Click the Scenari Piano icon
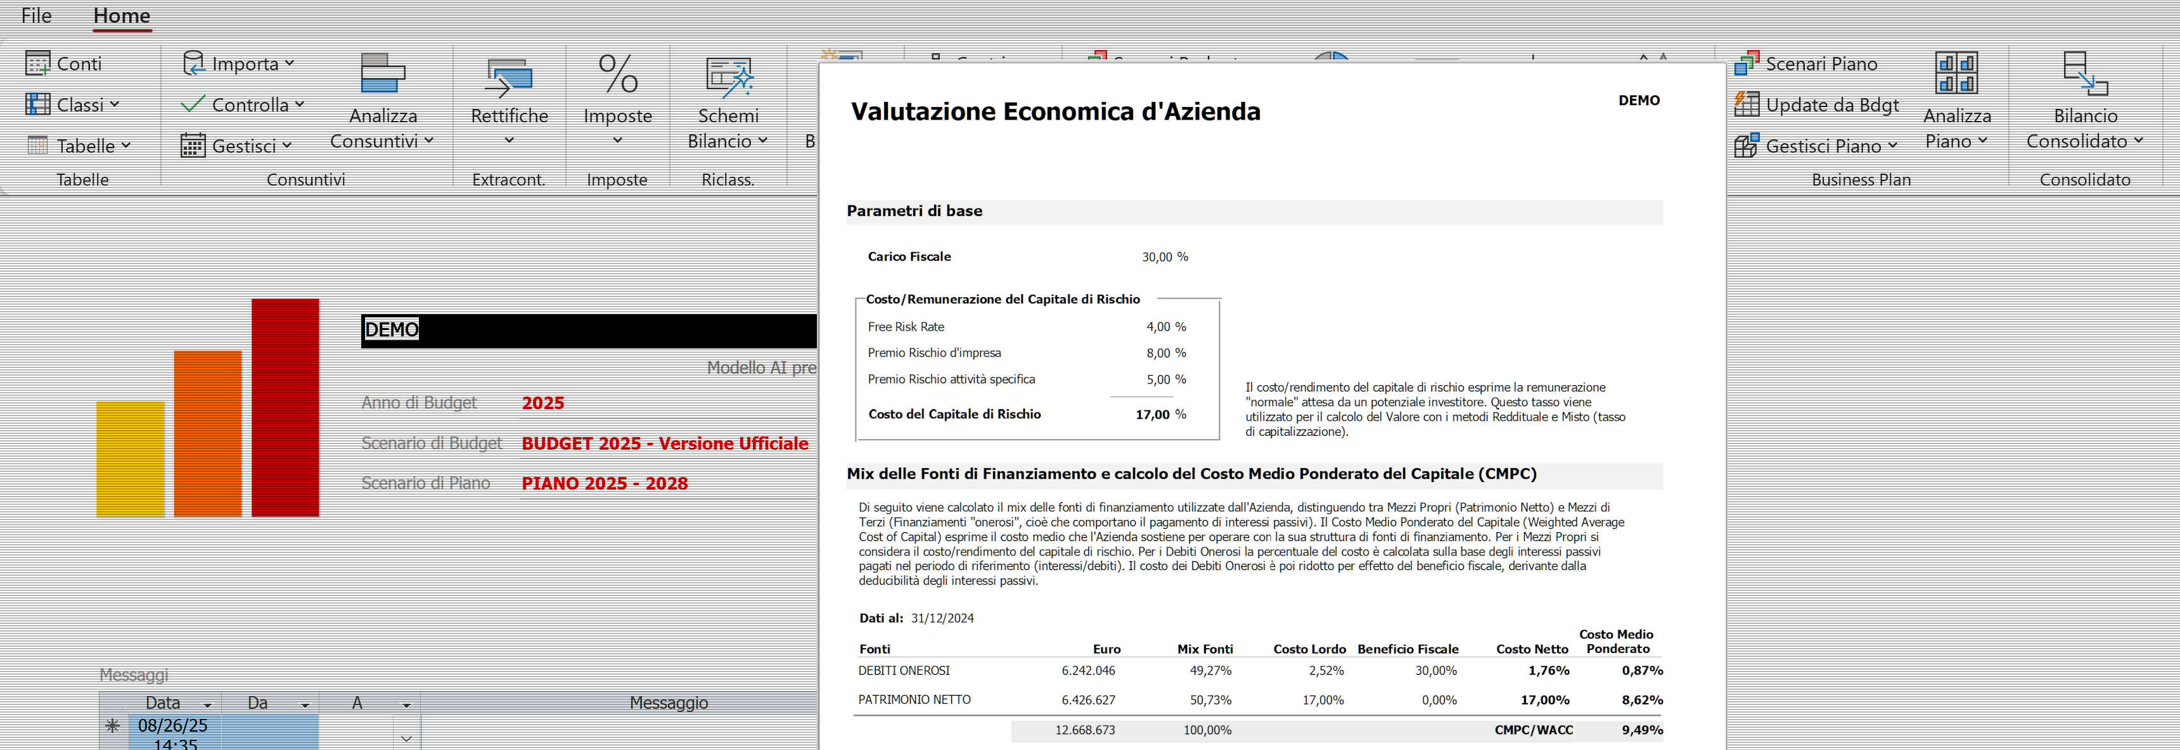 [1747, 63]
